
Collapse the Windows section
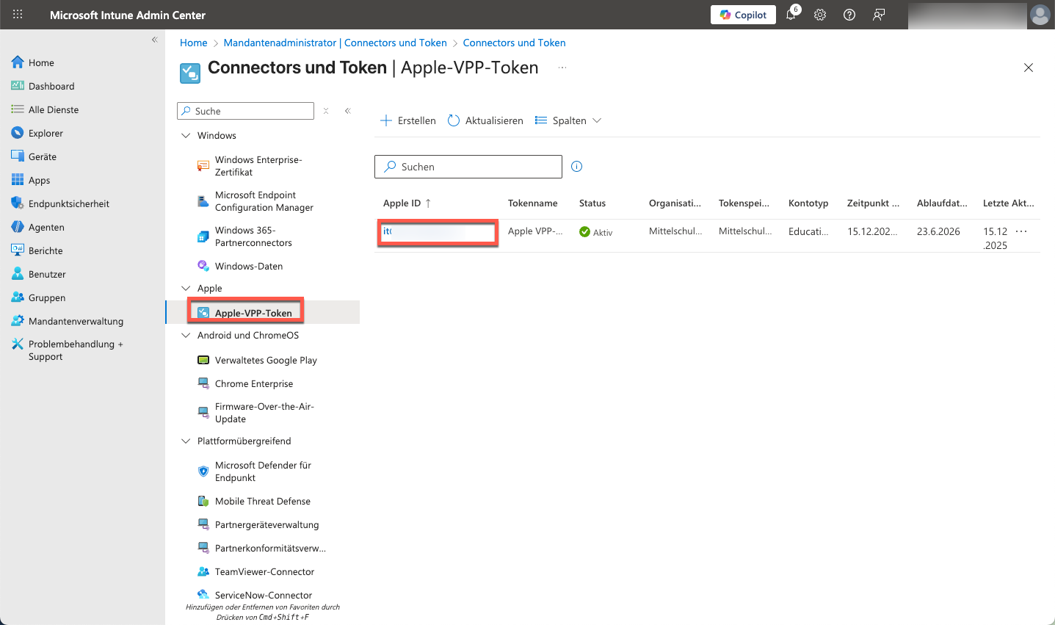(x=186, y=136)
